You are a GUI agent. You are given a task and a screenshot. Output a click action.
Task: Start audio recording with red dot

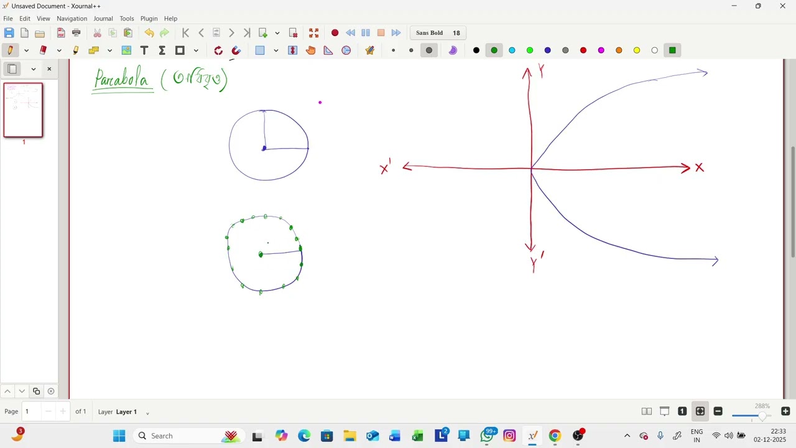pos(335,33)
